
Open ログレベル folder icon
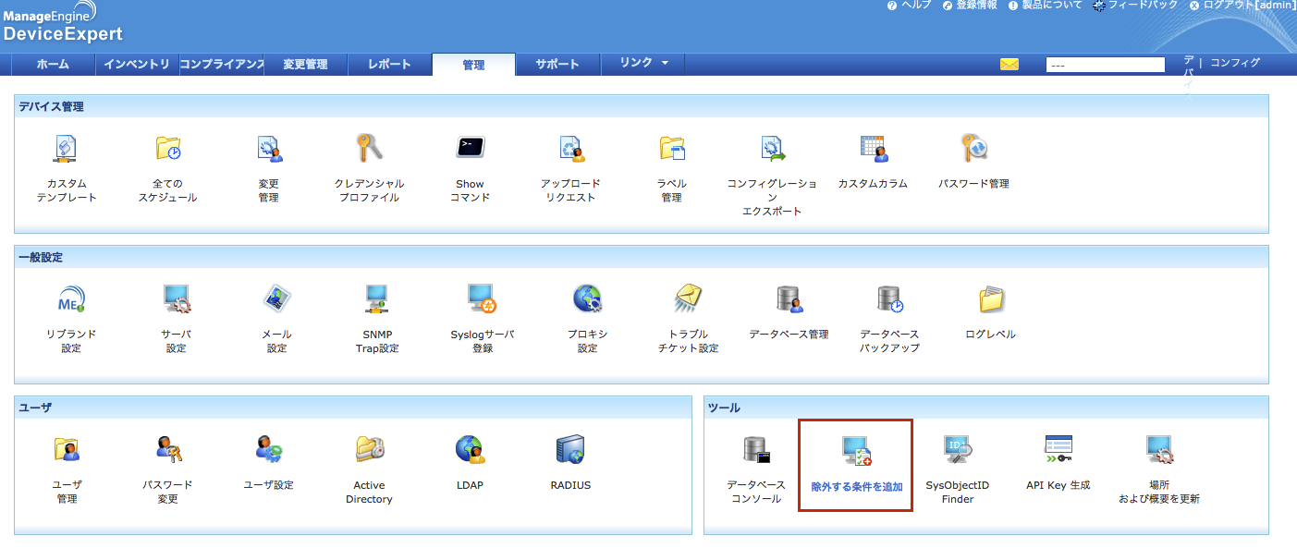tap(990, 298)
